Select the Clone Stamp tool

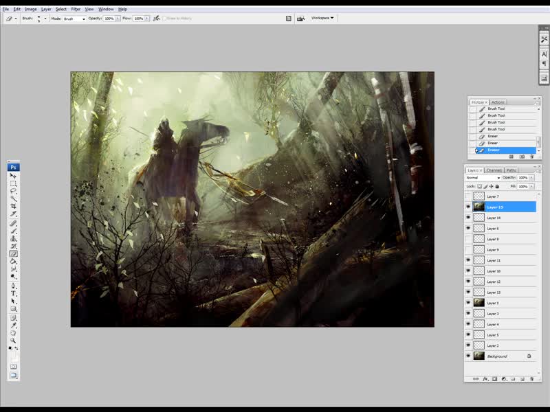coord(13,238)
